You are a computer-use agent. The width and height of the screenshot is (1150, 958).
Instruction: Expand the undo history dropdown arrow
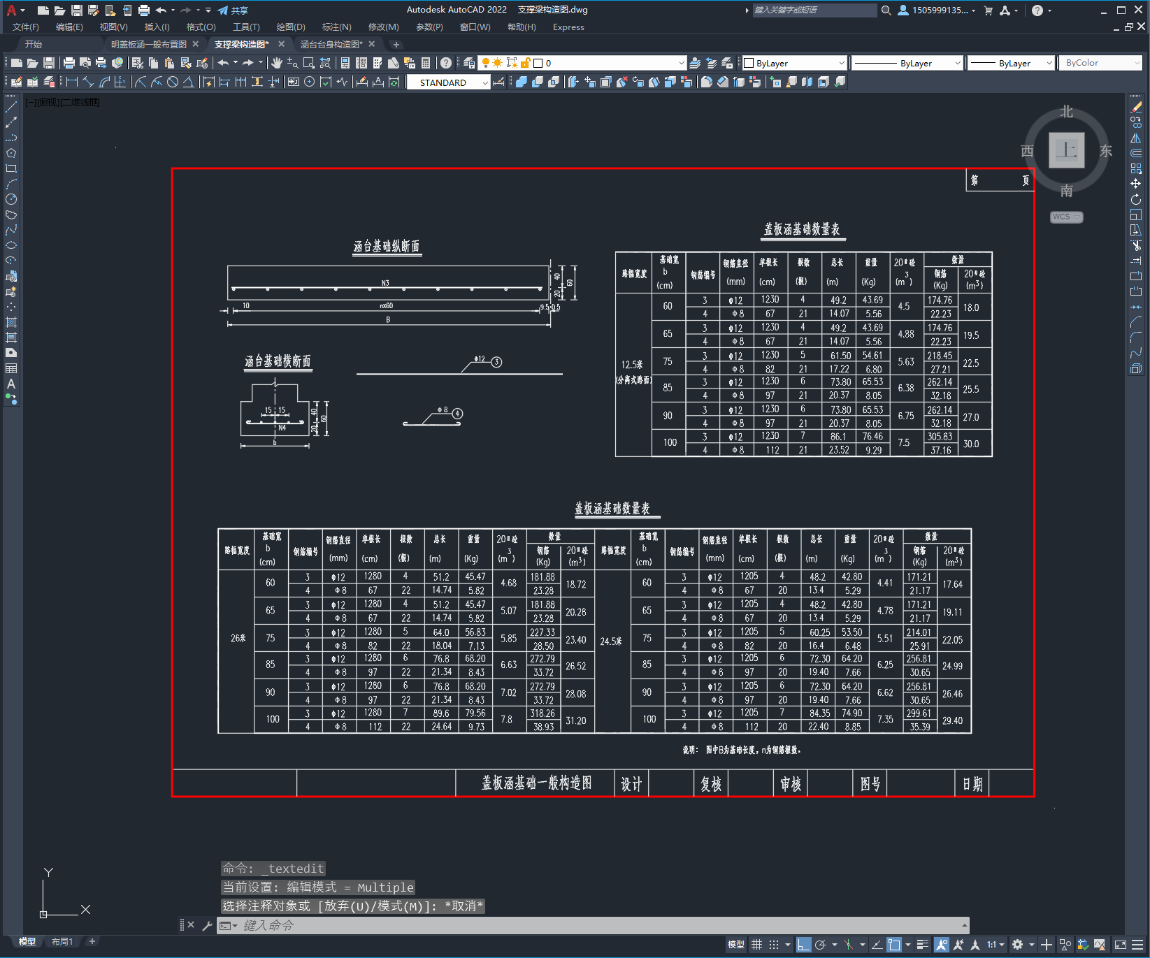(x=236, y=63)
